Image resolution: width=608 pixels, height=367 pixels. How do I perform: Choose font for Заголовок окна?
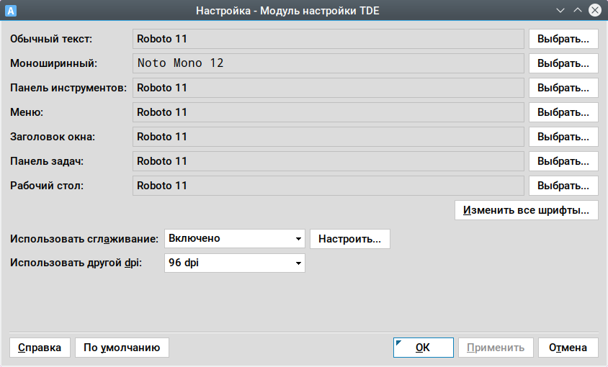click(x=563, y=137)
